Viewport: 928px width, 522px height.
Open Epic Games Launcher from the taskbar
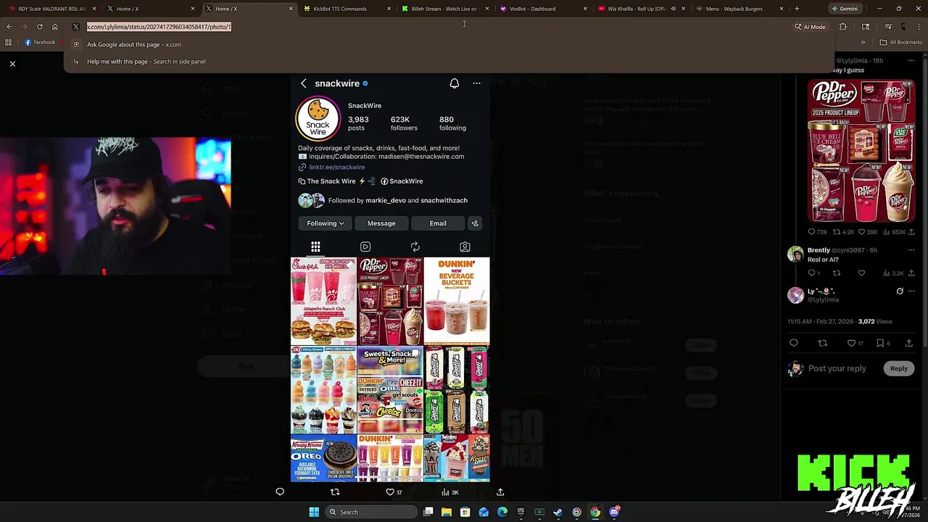coord(521,512)
